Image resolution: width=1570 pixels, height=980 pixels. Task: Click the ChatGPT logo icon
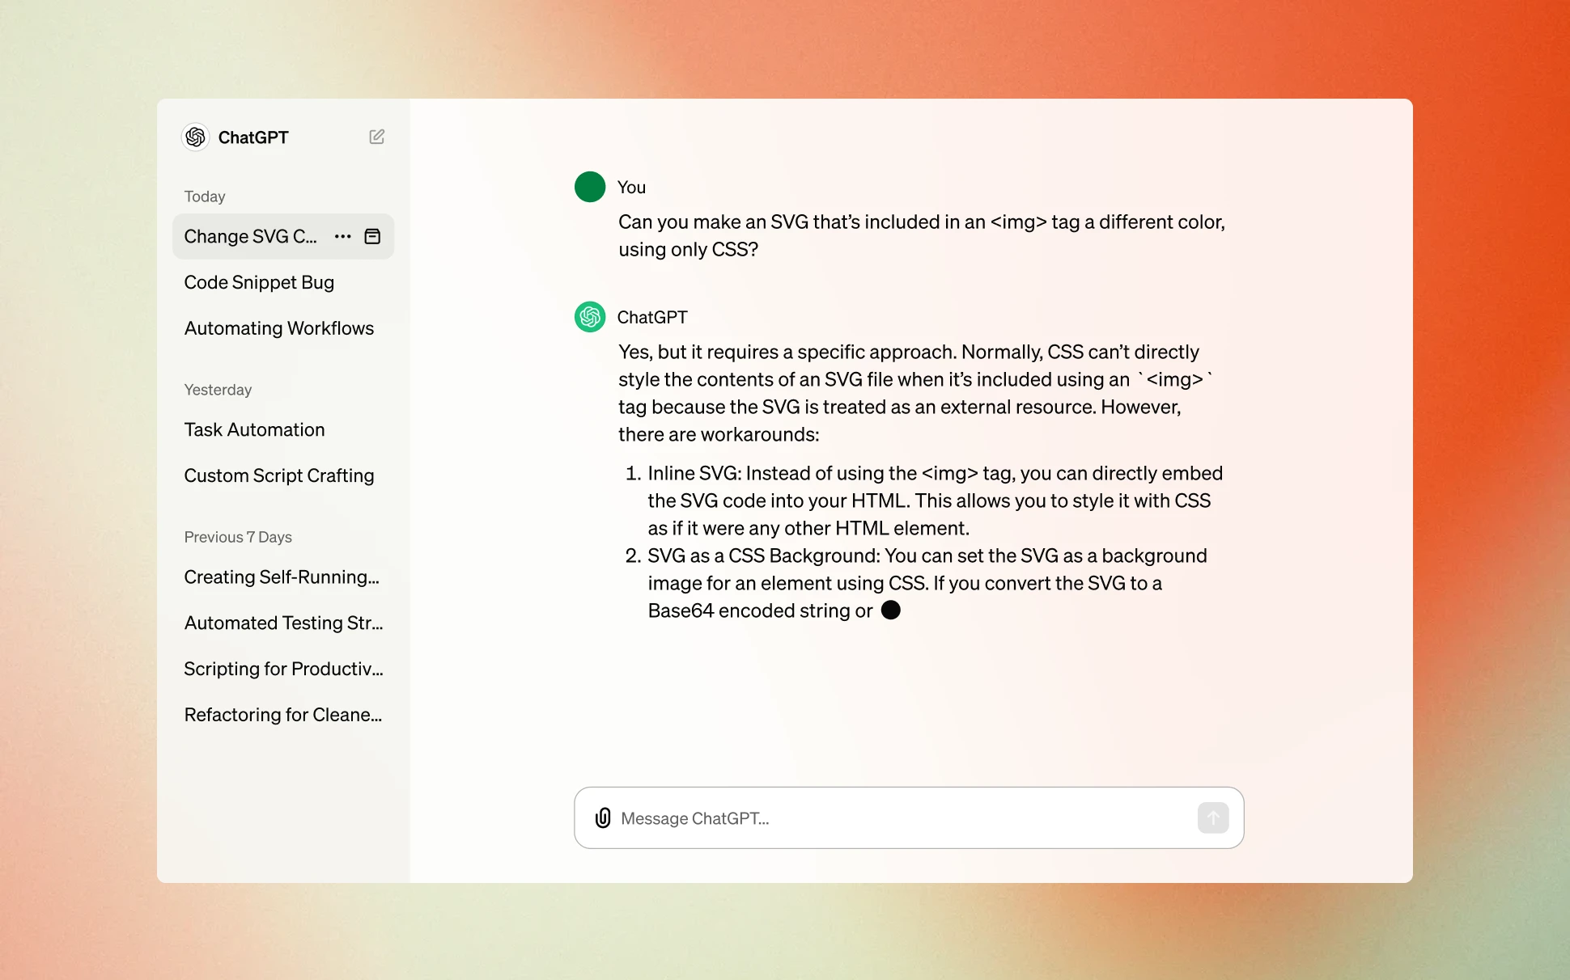[197, 137]
